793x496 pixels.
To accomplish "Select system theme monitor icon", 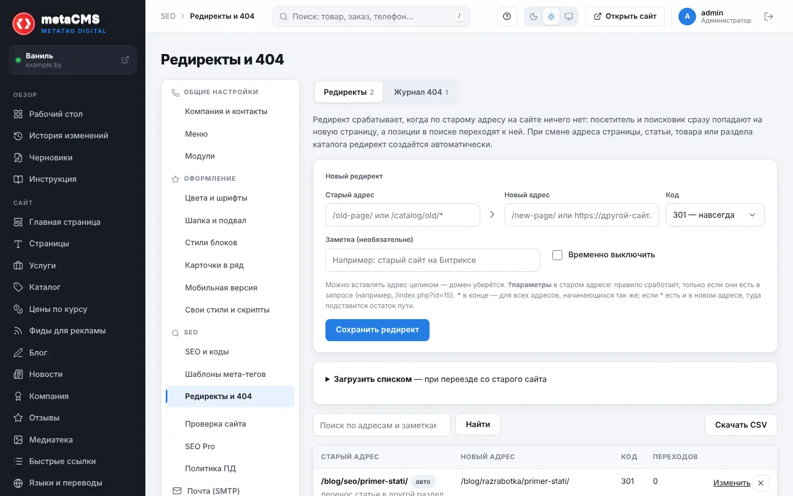I will coord(569,17).
